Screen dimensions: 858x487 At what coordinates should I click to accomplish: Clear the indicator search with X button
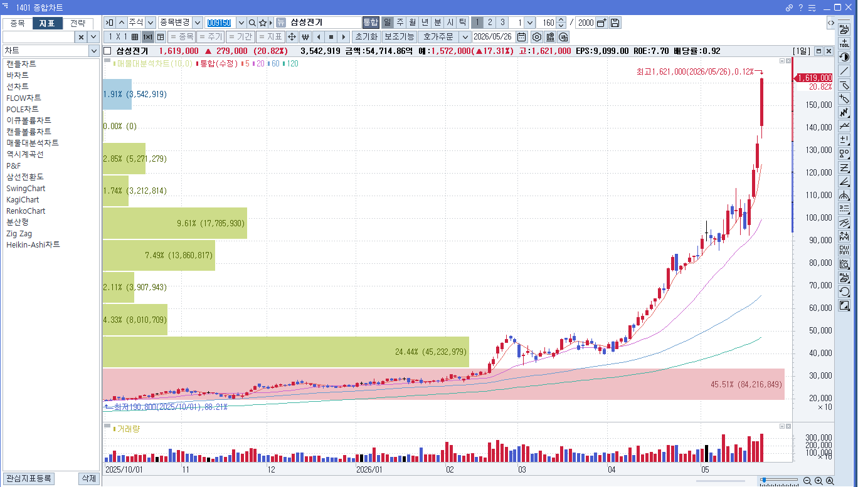tap(81, 37)
